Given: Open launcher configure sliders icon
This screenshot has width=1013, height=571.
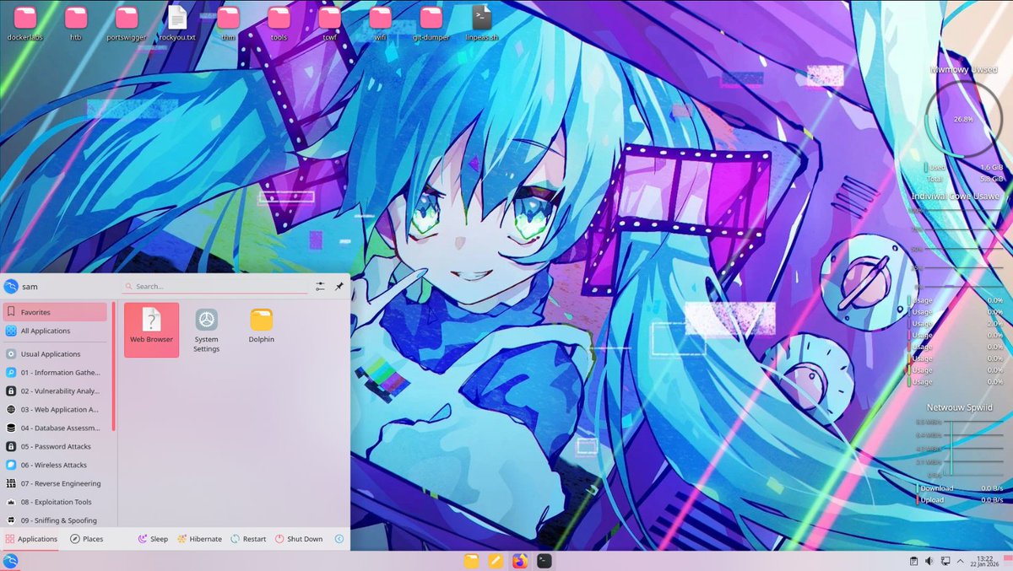Looking at the screenshot, I should [x=320, y=287].
